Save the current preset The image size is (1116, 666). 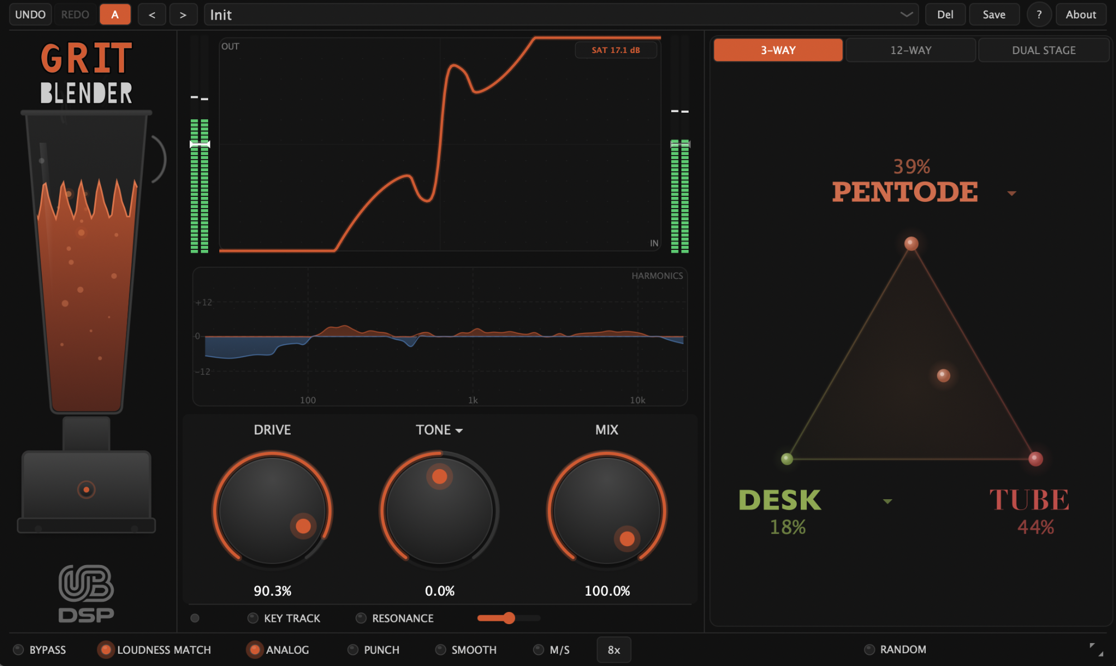pyautogui.click(x=994, y=15)
